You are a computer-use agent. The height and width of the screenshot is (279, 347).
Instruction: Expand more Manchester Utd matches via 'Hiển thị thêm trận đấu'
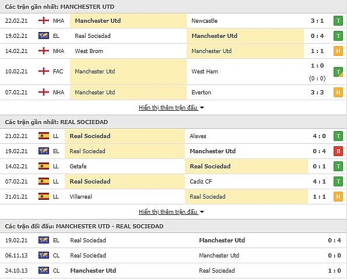click(x=168, y=108)
